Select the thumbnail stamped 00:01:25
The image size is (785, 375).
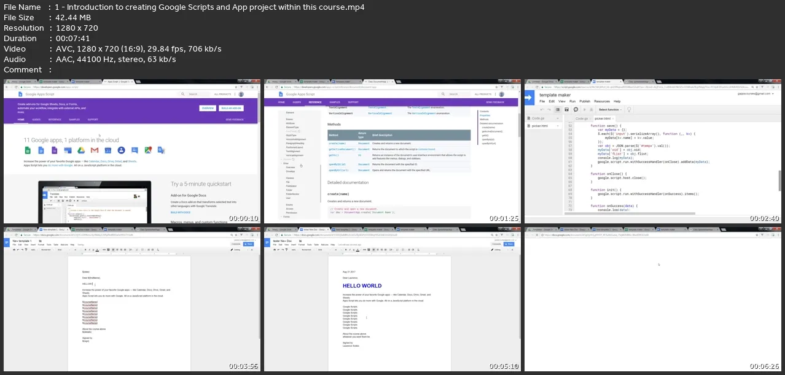point(391,151)
